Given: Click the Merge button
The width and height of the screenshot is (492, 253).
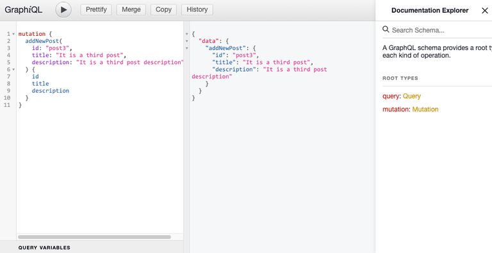Looking at the screenshot, I should (x=131, y=10).
